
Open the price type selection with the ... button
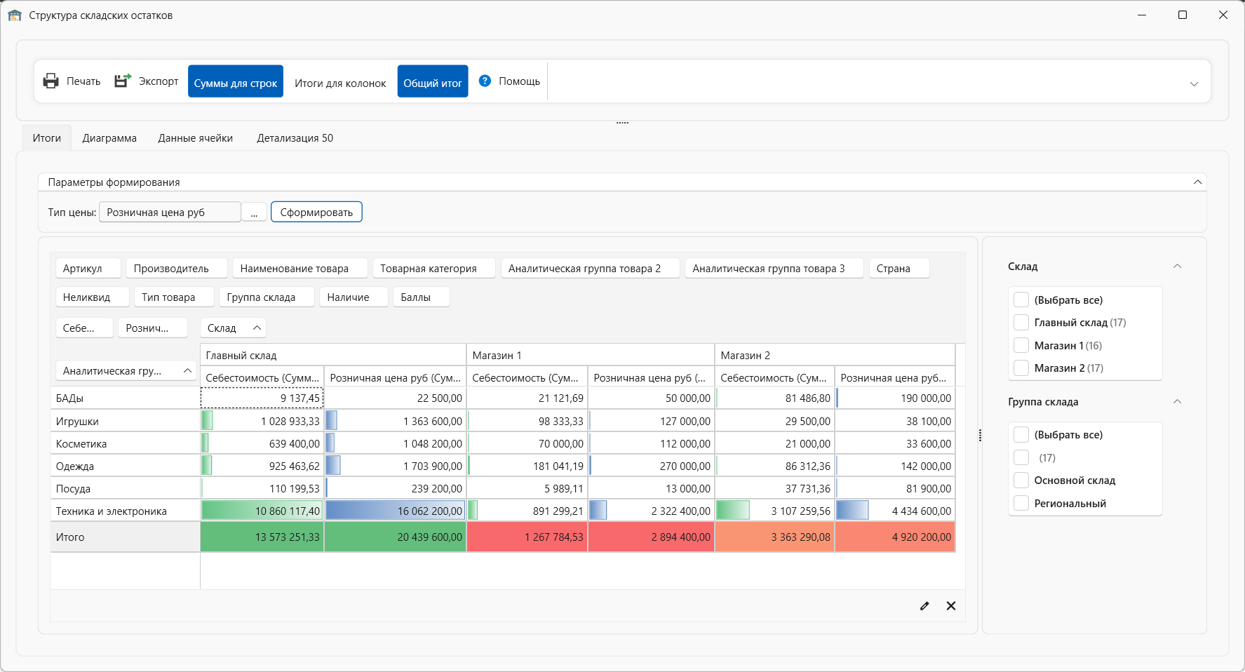254,212
